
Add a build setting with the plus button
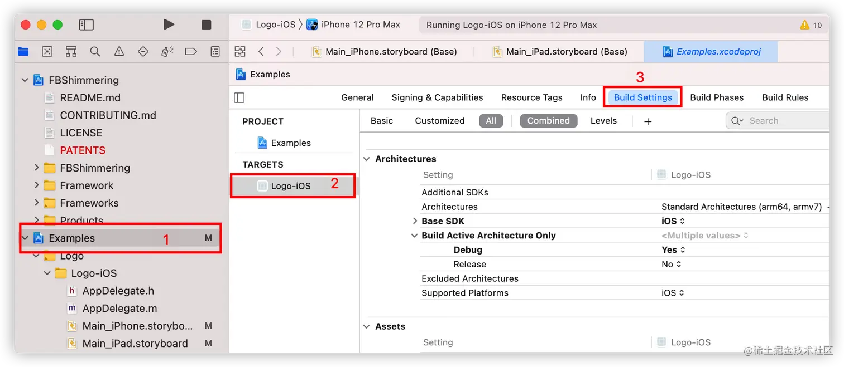[648, 121]
